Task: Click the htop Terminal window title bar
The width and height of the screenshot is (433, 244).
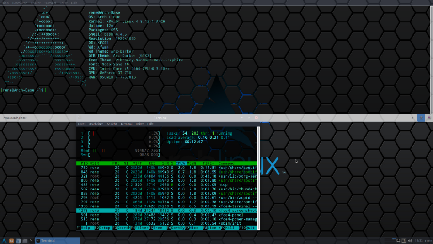Action: 168,118
